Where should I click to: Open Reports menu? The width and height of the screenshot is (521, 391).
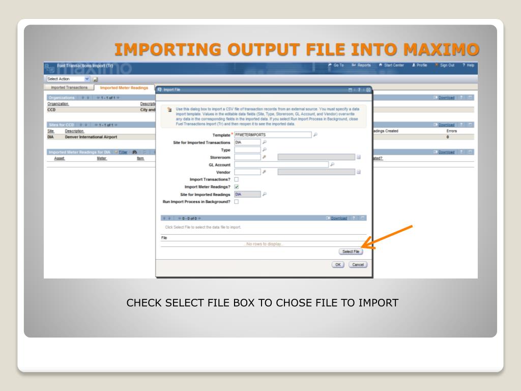[361, 65]
